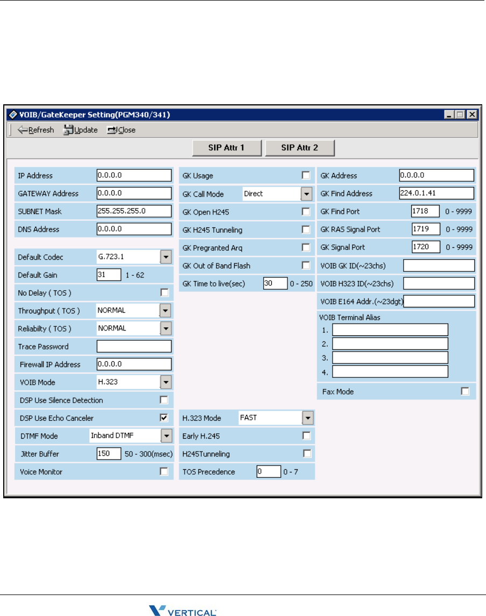Click the GK Time to live field

[x=275, y=283]
